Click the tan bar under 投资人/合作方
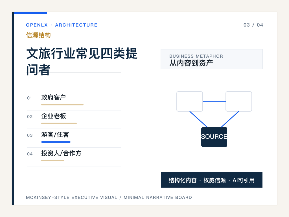This screenshot has width=289, height=217. pyautogui.click(x=53, y=160)
